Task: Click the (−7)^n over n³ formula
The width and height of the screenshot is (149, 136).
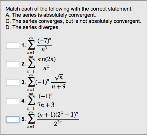Action: tap(44, 45)
